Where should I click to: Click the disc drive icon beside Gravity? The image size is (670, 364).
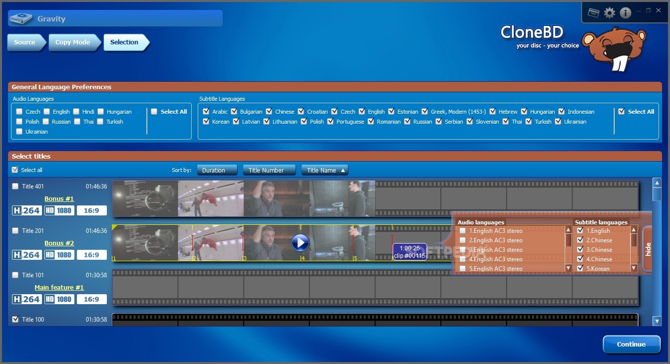[x=21, y=19]
